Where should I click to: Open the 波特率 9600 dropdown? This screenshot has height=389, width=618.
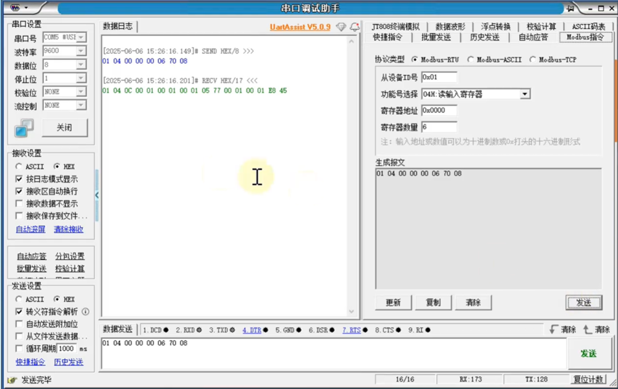tap(81, 51)
